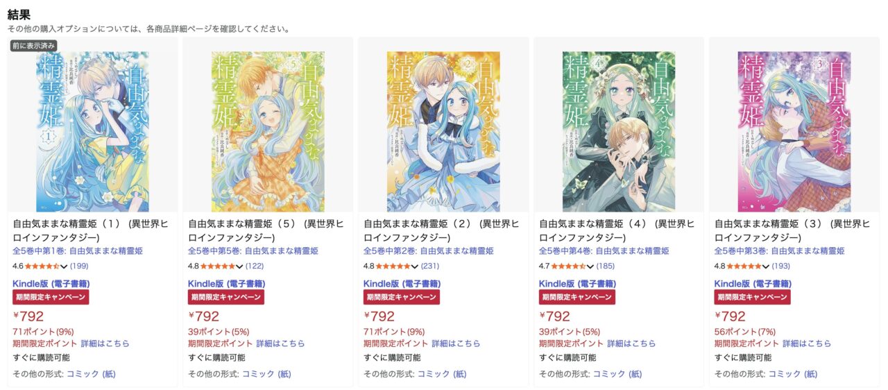Image resolution: width=888 pixels, height=390 pixels.
Task: Open the volume 2 cover thumbnail
Action: coord(443,131)
